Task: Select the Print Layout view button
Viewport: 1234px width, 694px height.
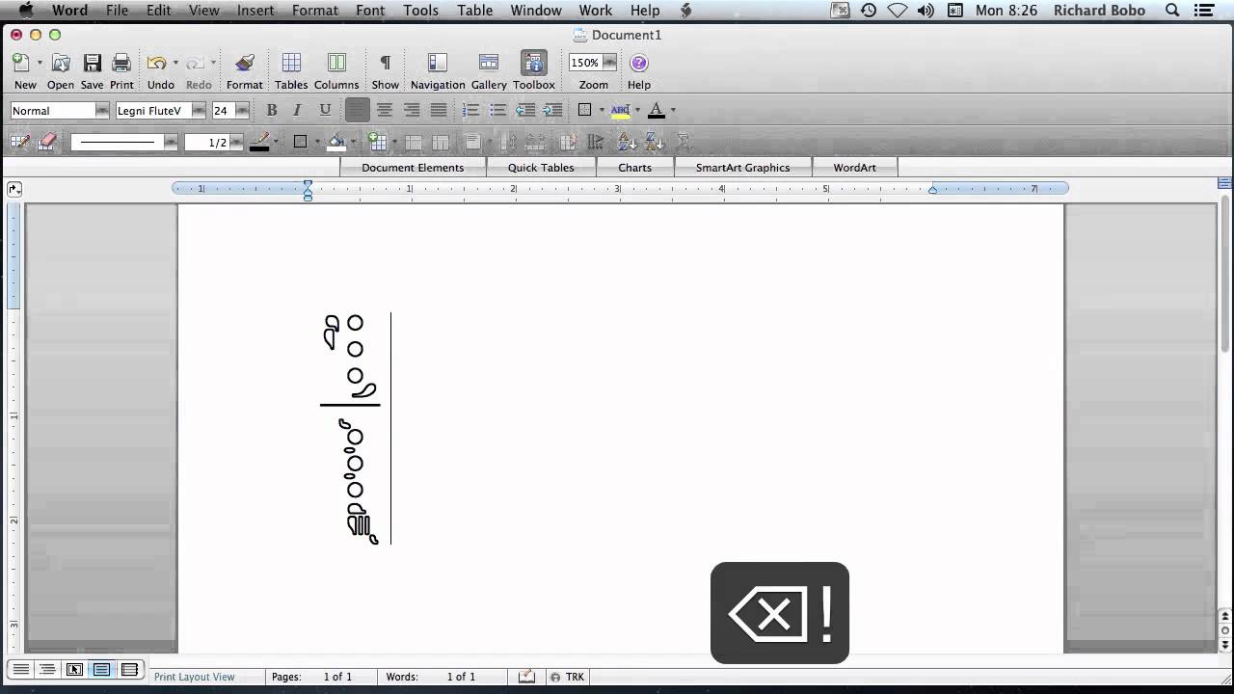Action: tap(101, 669)
